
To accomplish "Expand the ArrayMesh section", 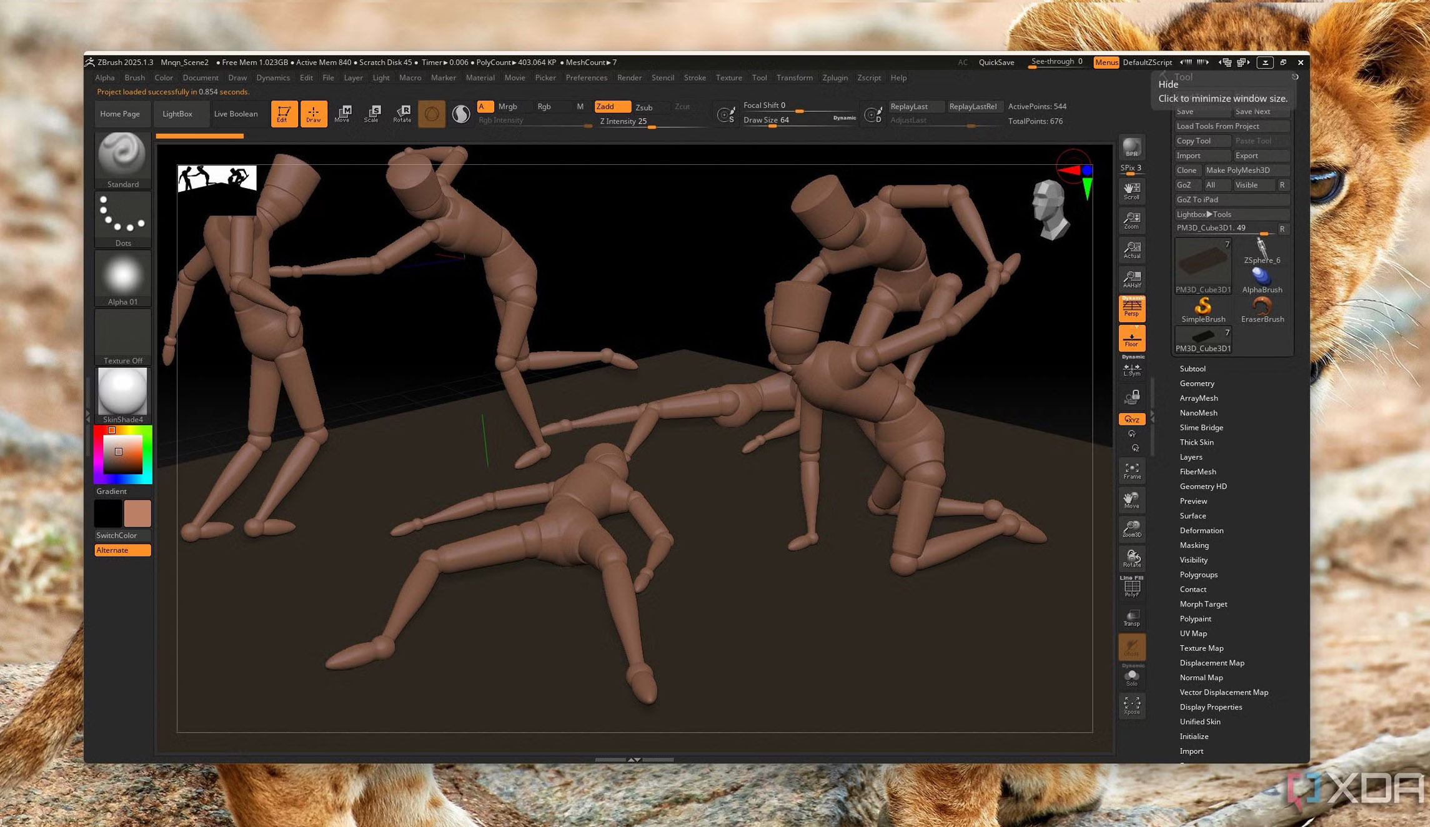I will click(x=1198, y=398).
